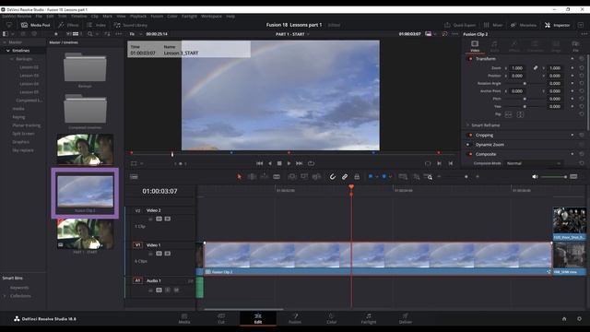
Task: Collapse the Timelines bin tree
Action: click(8, 51)
